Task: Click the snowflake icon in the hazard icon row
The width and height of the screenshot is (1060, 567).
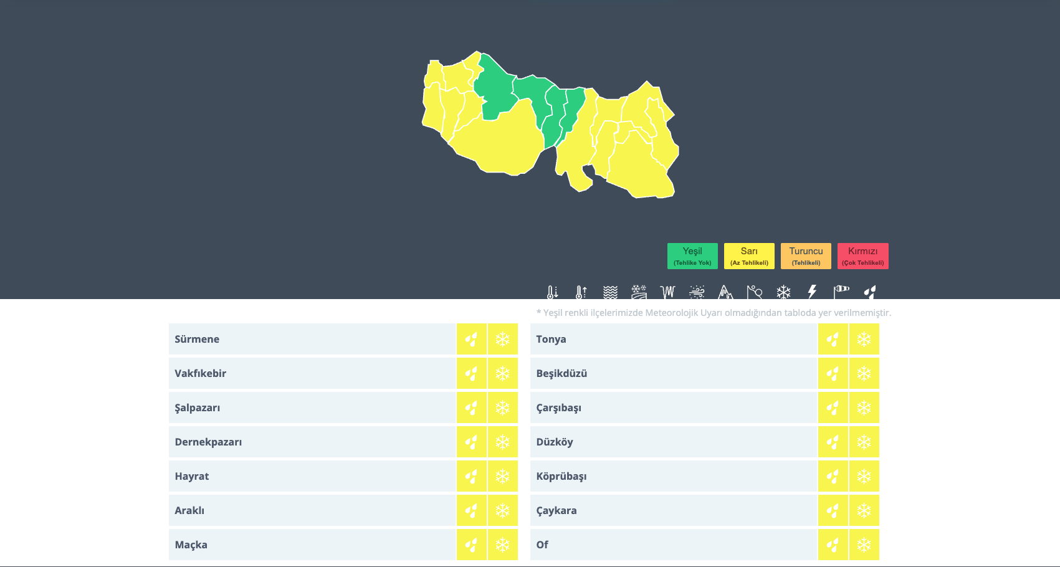Action: pyautogui.click(x=783, y=292)
